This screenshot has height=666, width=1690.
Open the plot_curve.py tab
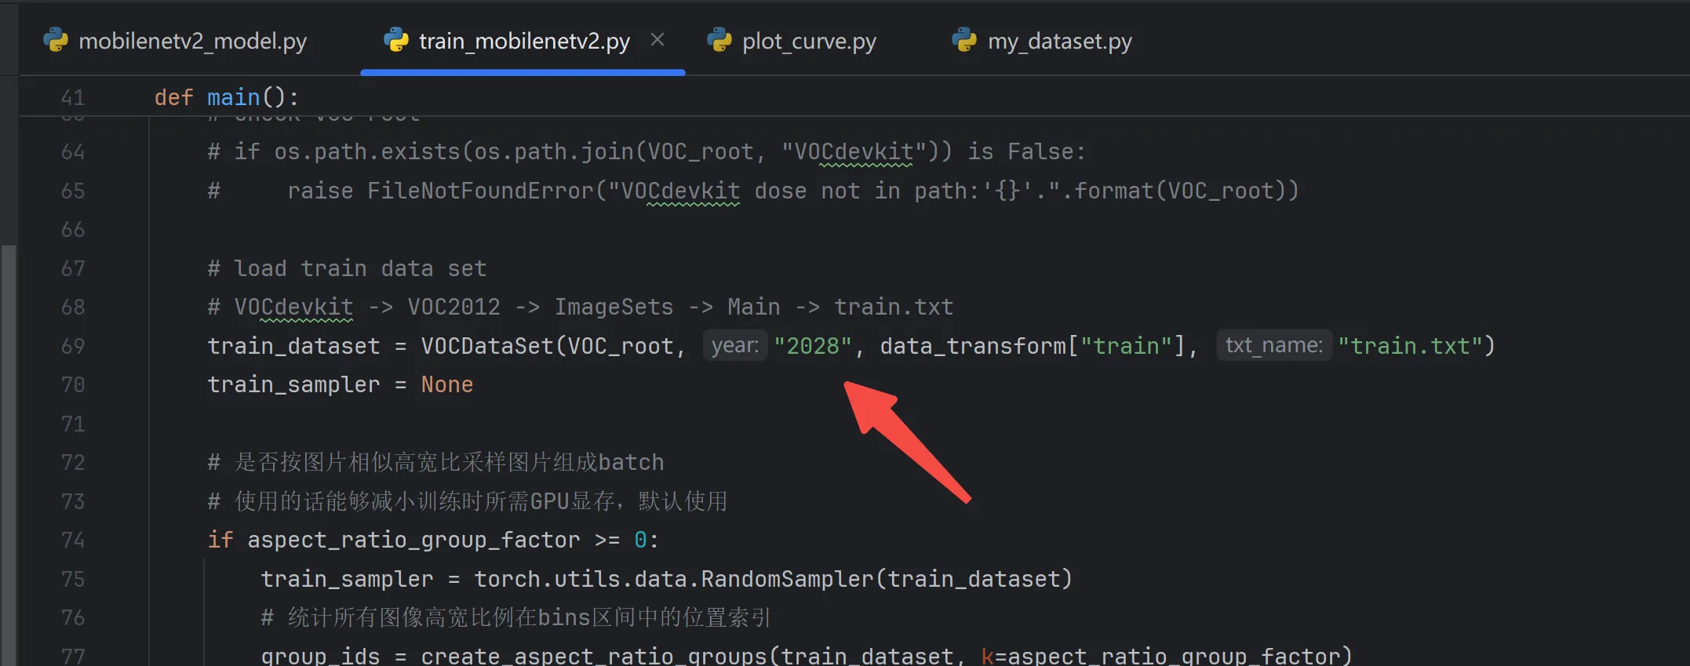792,41
